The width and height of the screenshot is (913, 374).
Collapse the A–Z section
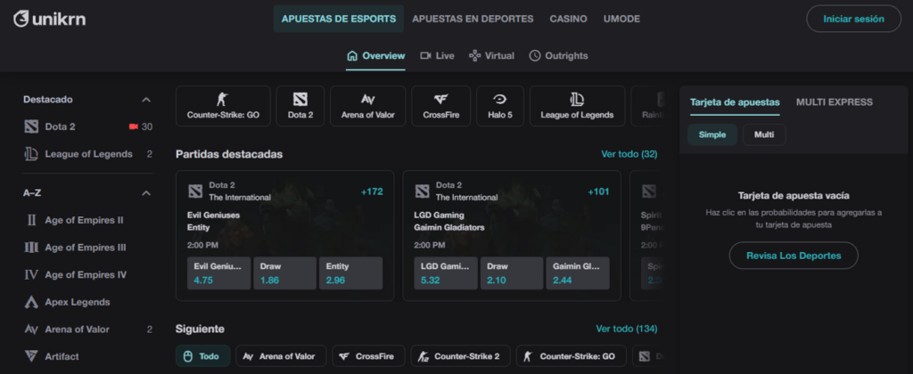(147, 193)
